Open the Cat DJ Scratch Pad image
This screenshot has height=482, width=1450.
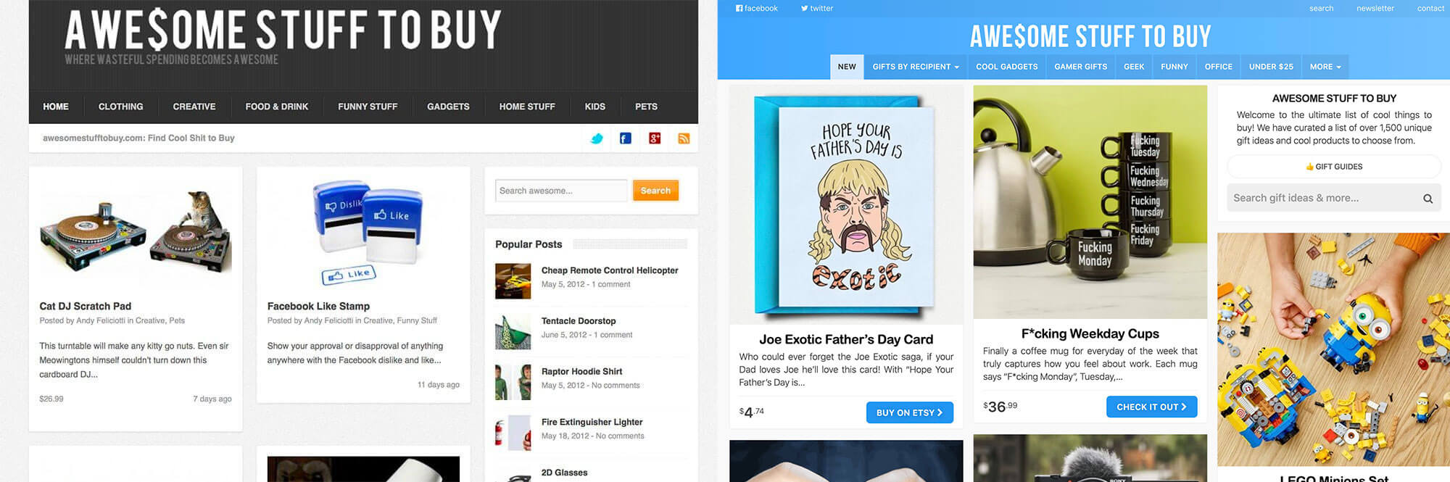tap(136, 230)
